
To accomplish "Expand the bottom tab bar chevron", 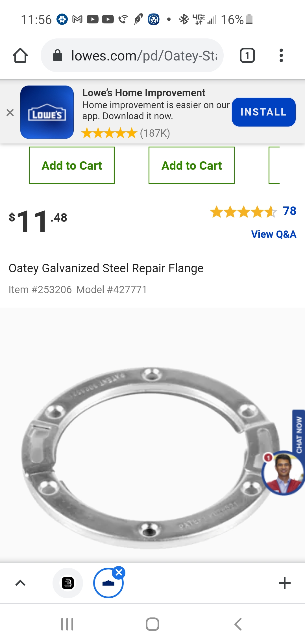I will tap(20, 583).
